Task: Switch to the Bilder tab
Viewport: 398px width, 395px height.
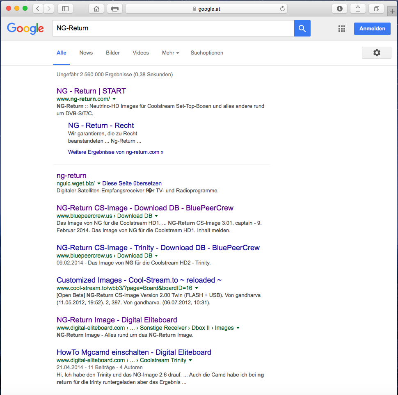Action: click(x=113, y=53)
